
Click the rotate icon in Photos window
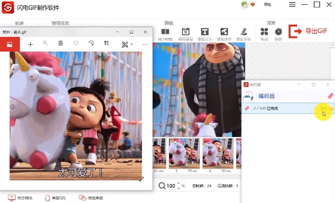tap(91, 43)
